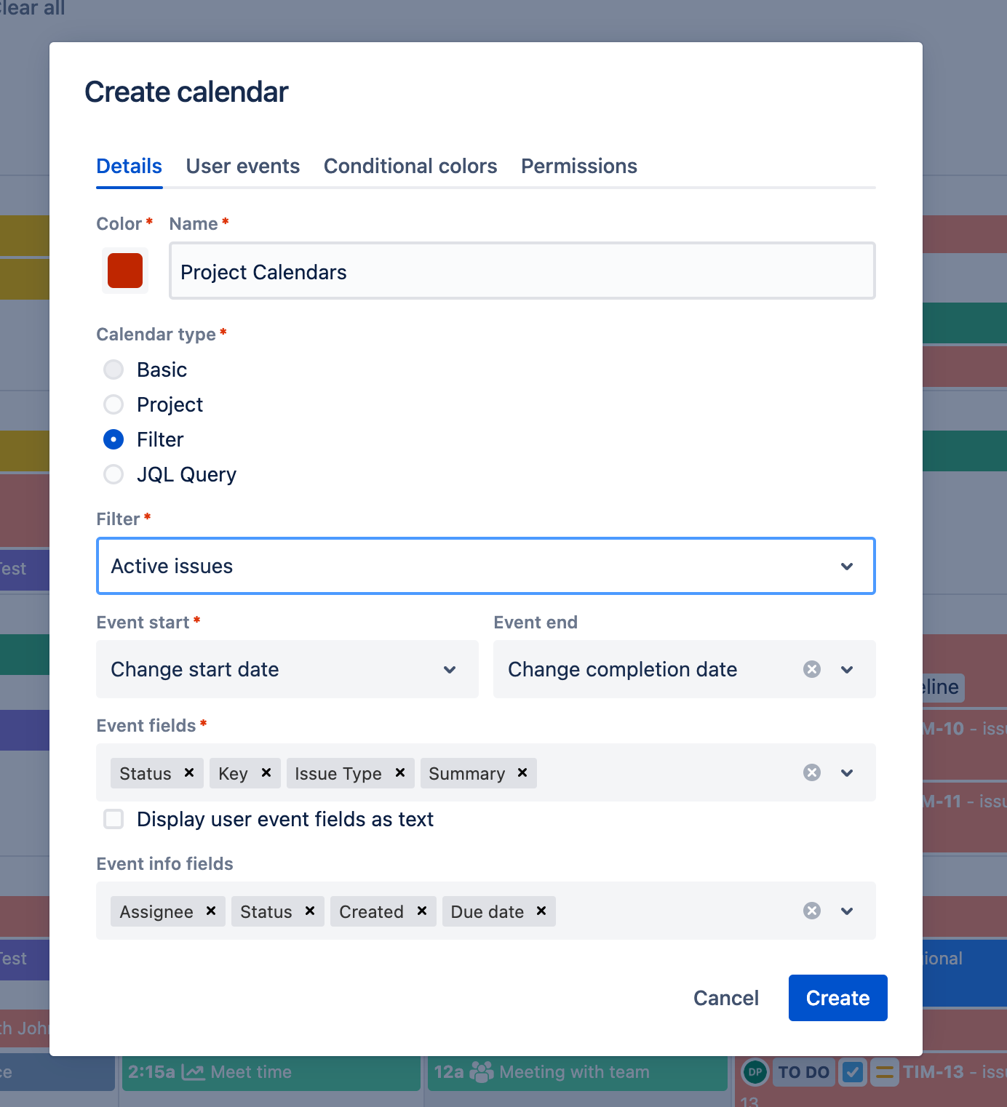The width and height of the screenshot is (1007, 1107).
Task: Expand the Event fields dropdown arrow
Action: 847,772
